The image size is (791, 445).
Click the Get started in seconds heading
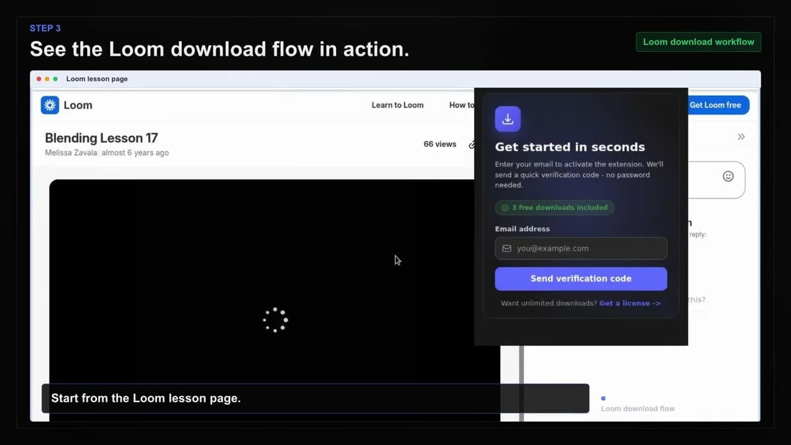[570, 147]
